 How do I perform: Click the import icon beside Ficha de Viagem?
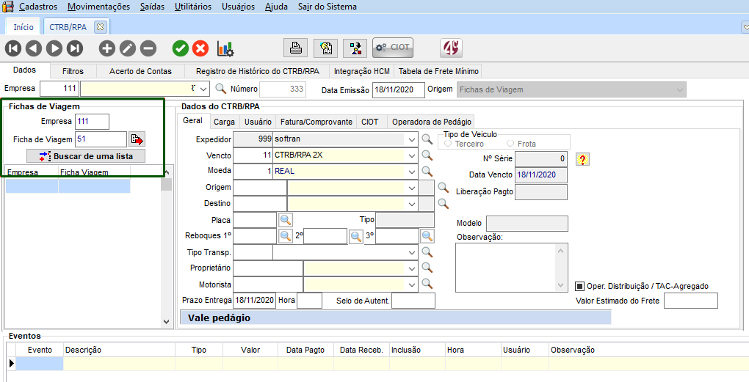point(137,139)
